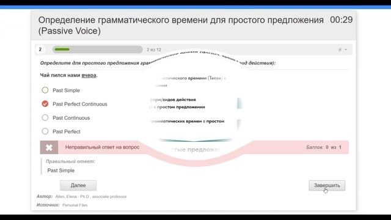The width and height of the screenshot is (391, 220).
Task: Click the wrong answer X icon
Action: tap(49, 147)
